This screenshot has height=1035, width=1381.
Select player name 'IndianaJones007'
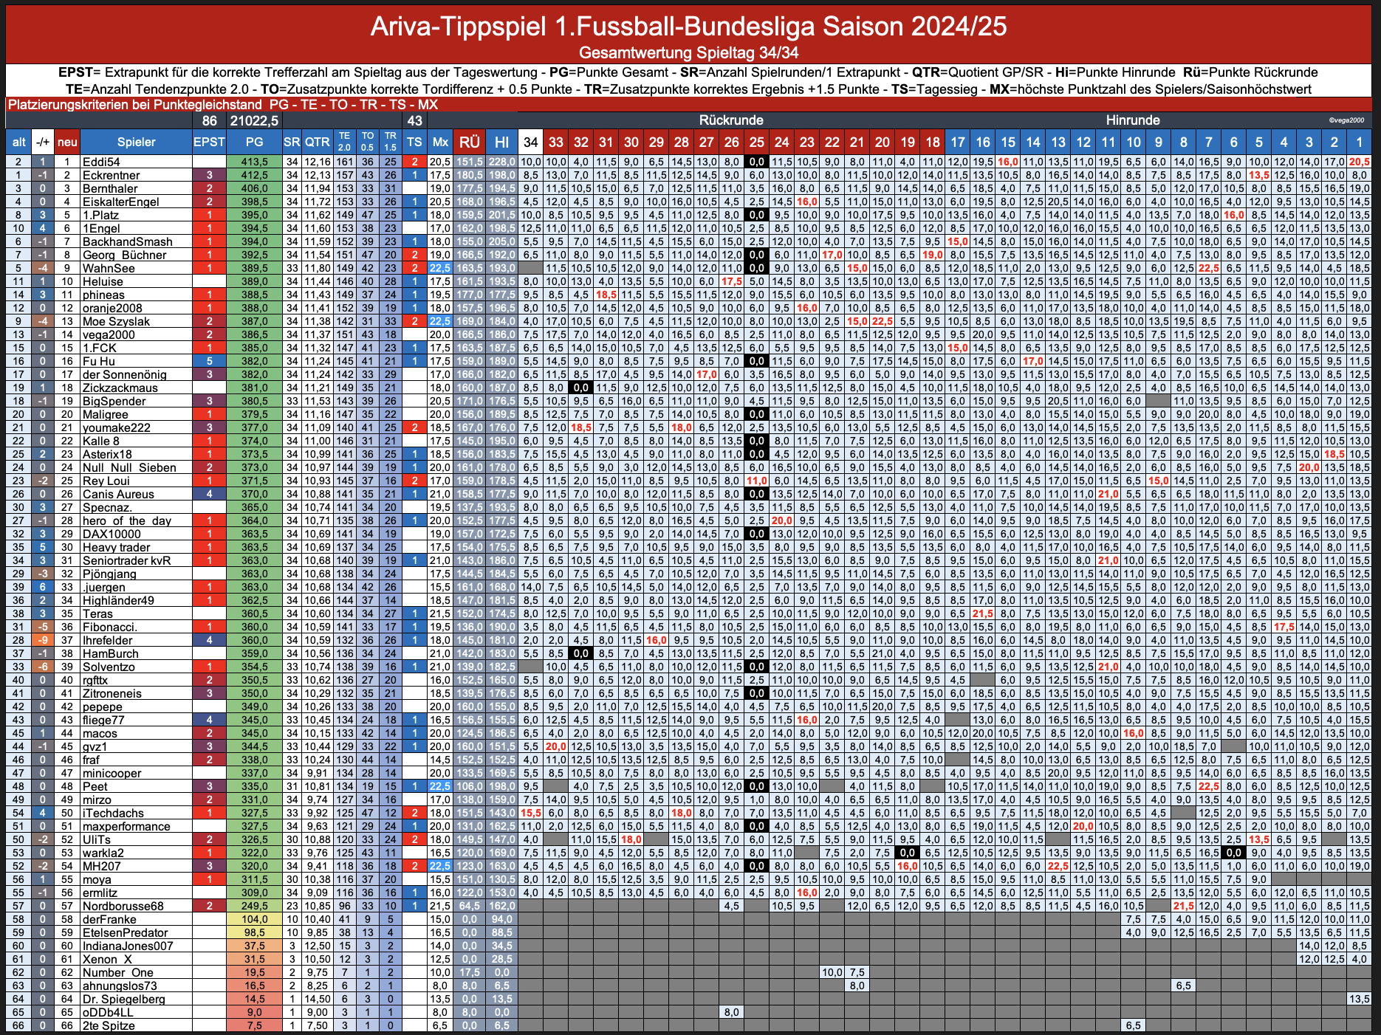128,946
